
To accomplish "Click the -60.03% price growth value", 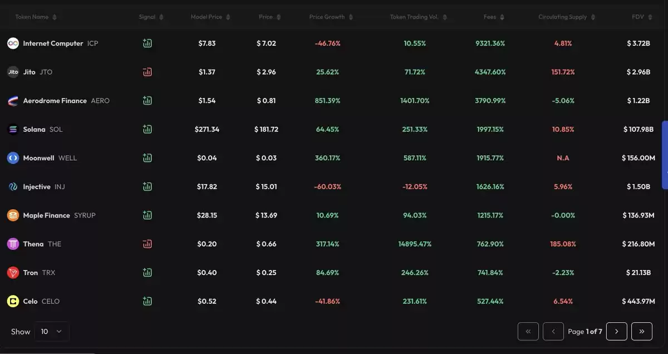I will coord(327,186).
